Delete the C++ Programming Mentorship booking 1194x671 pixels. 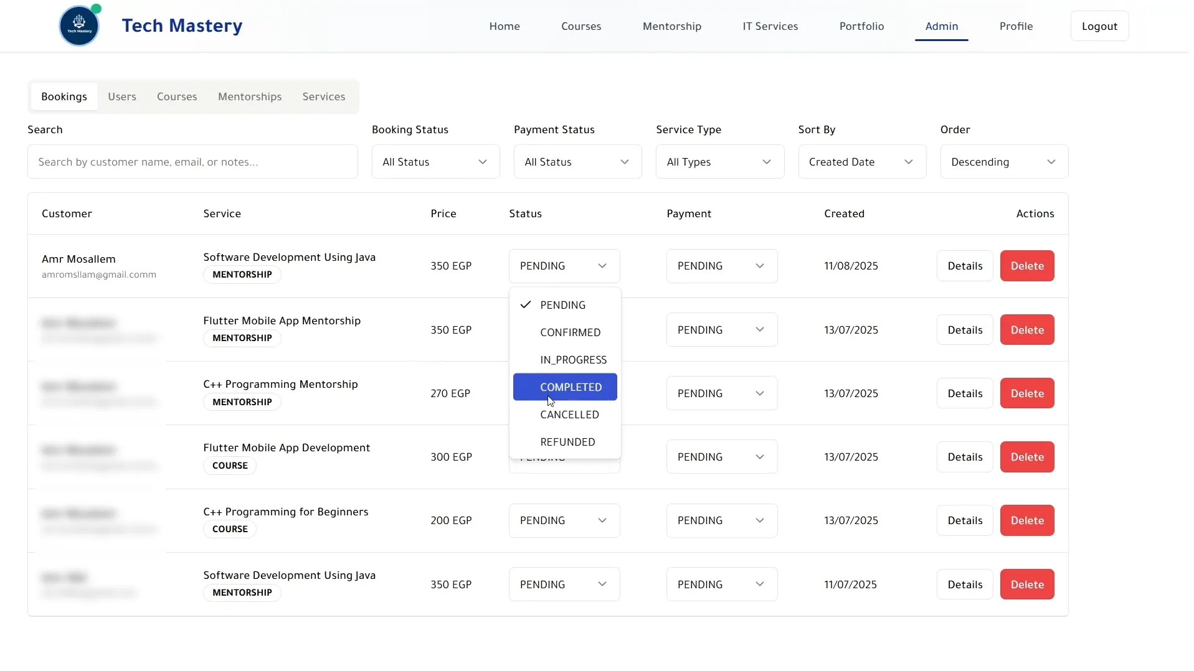tap(1027, 393)
